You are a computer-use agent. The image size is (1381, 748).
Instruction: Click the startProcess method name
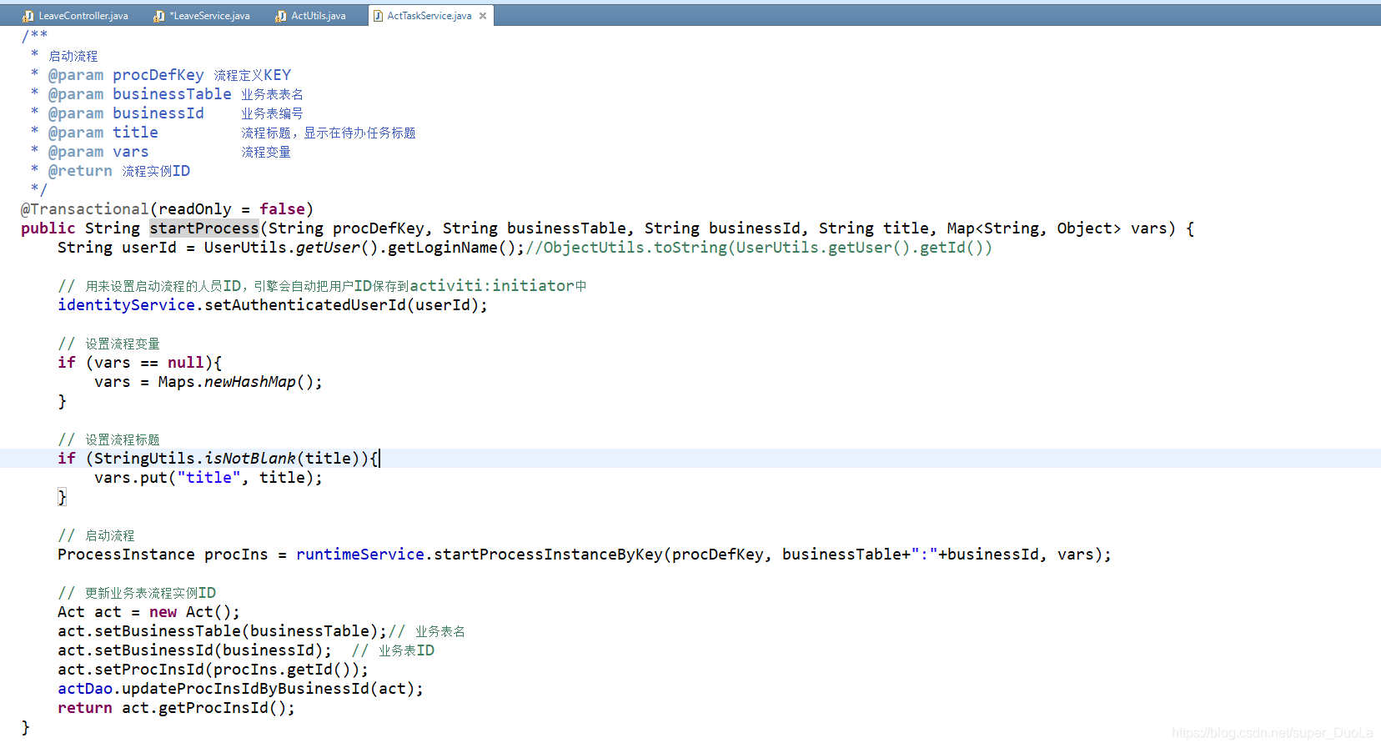(x=204, y=228)
